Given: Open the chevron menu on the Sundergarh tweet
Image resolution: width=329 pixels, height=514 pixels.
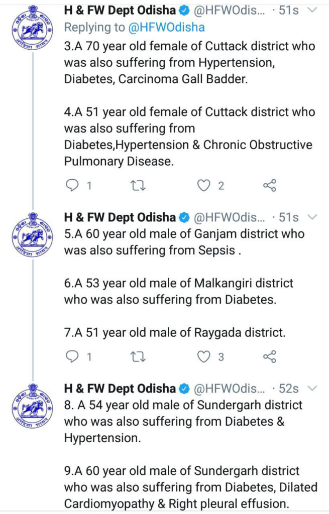Looking at the screenshot, I should point(312,389).
